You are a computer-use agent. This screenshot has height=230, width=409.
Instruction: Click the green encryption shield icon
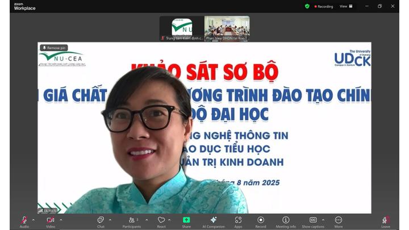coord(307,6)
